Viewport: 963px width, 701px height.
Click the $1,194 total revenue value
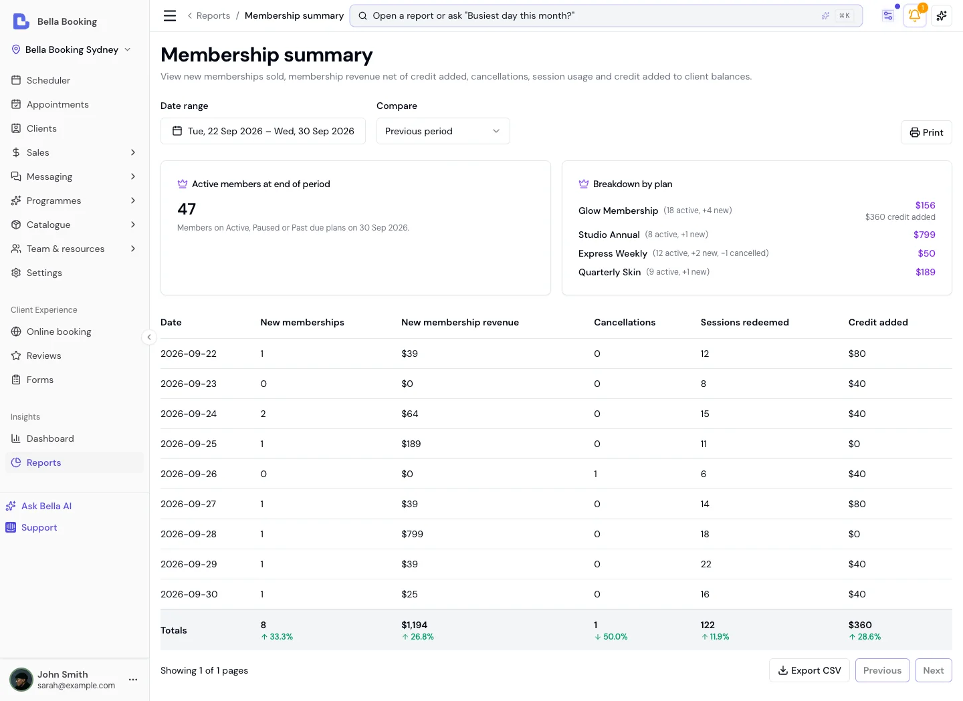(414, 625)
